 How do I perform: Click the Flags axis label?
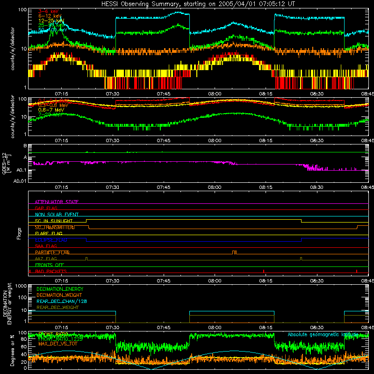[x=19, y=233]
